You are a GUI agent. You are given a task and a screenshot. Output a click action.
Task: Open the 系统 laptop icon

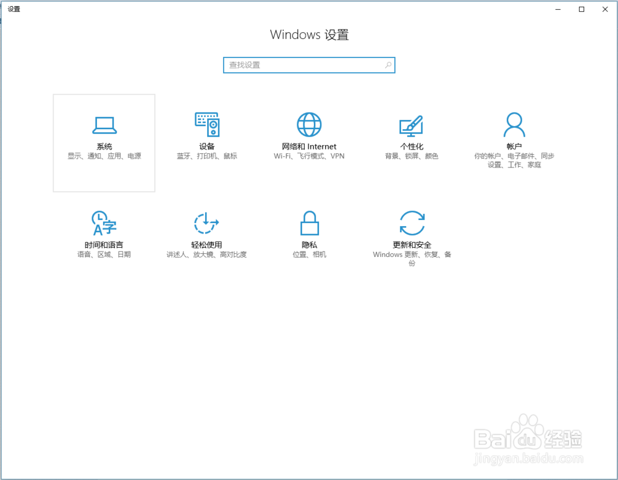click(x=104, y=126)
